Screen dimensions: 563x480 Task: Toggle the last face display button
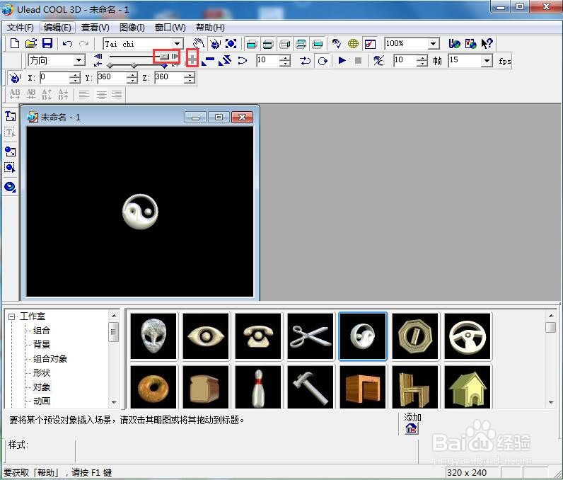point(318,44)
